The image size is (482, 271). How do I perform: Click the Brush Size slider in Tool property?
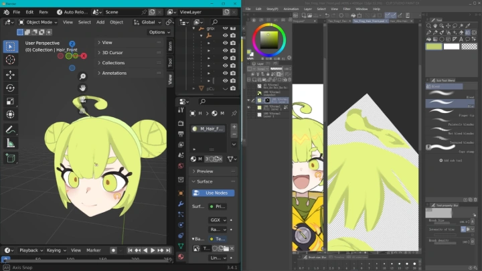(445, 221)
